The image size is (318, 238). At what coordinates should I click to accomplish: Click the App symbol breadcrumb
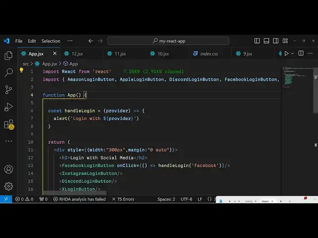(x=71, y=64)
